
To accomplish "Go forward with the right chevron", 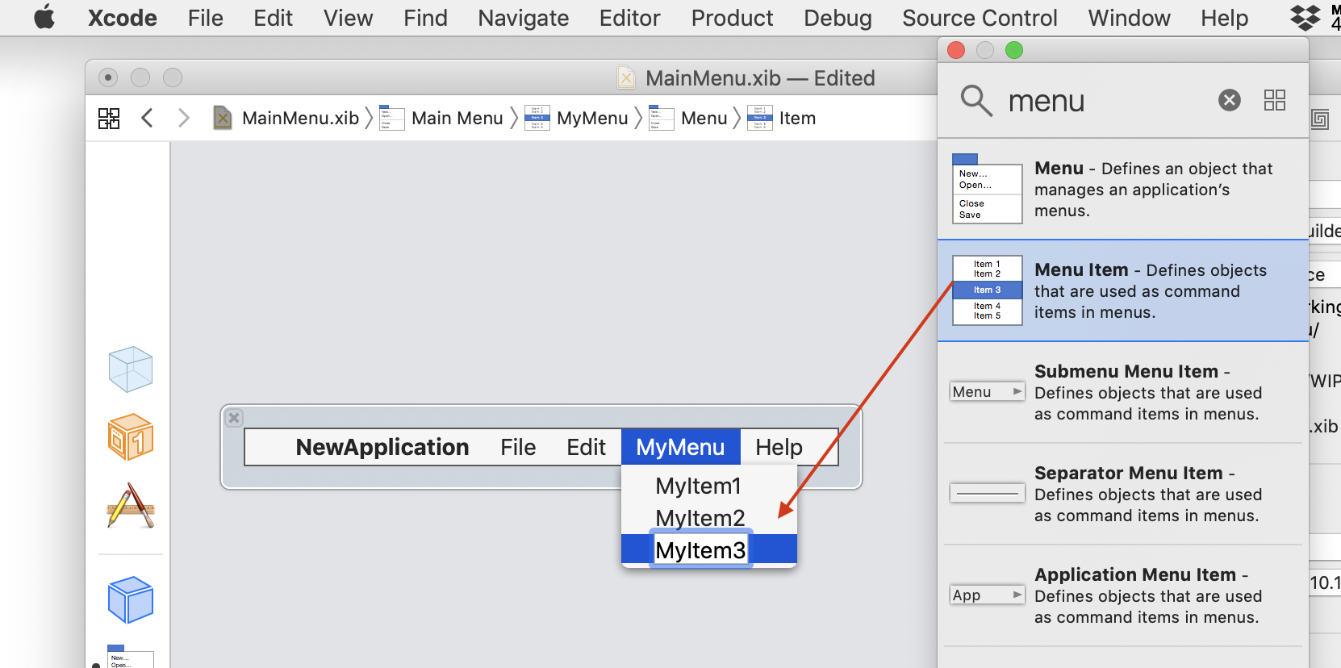I will point(184,119).
